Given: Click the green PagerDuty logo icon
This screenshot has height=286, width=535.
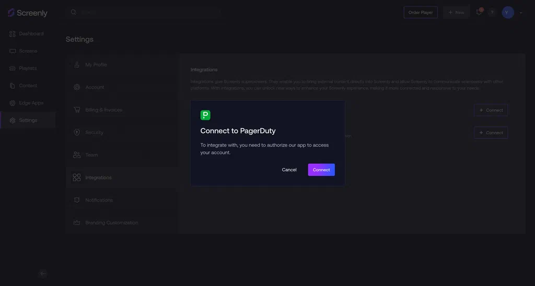Looking at the screenshot, I should click(205, 115).
